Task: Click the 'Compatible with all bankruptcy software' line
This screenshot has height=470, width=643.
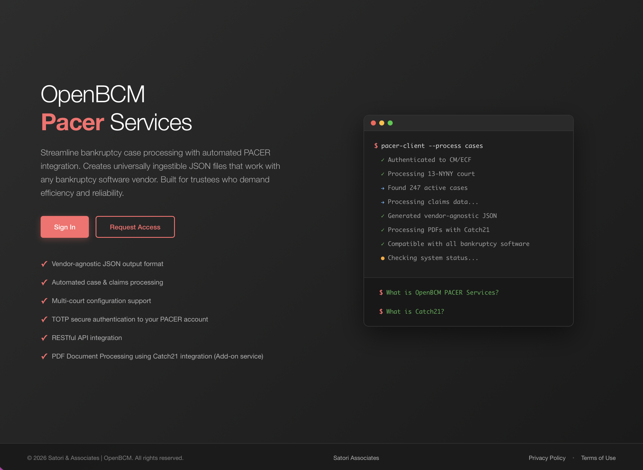Action: [x=459, y=244]
